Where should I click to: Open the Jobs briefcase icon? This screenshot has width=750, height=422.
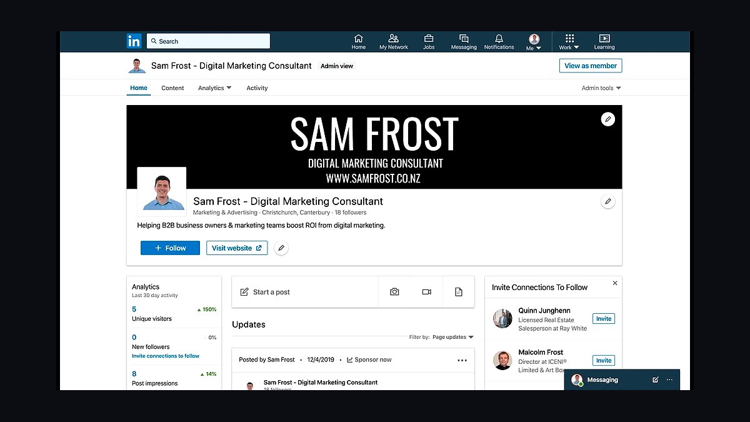429,42
